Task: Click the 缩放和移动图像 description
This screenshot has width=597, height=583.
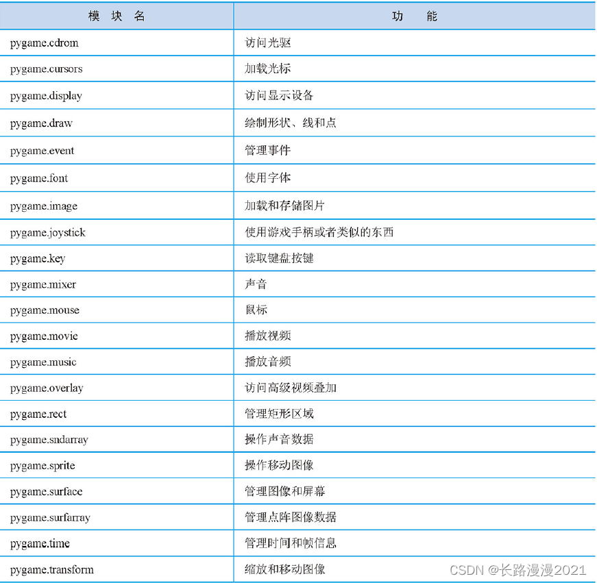Action: coord(285,569)
